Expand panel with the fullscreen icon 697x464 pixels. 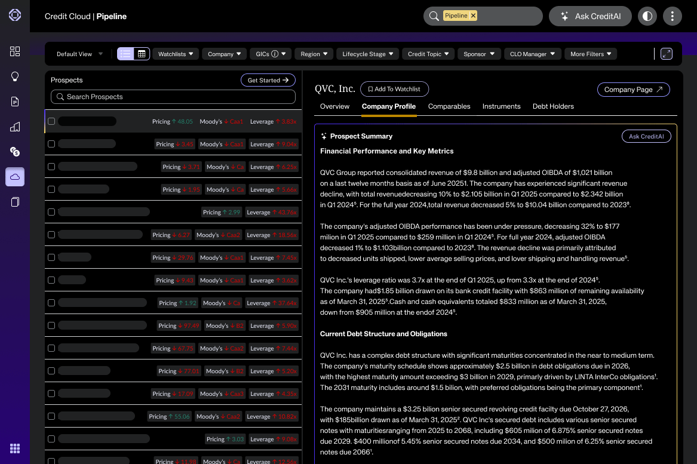(667, 54)
